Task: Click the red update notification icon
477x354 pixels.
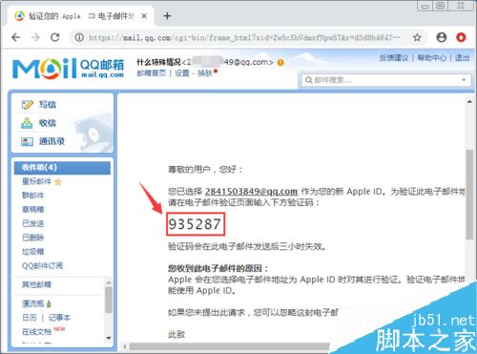Action: [x=461, y=37]
